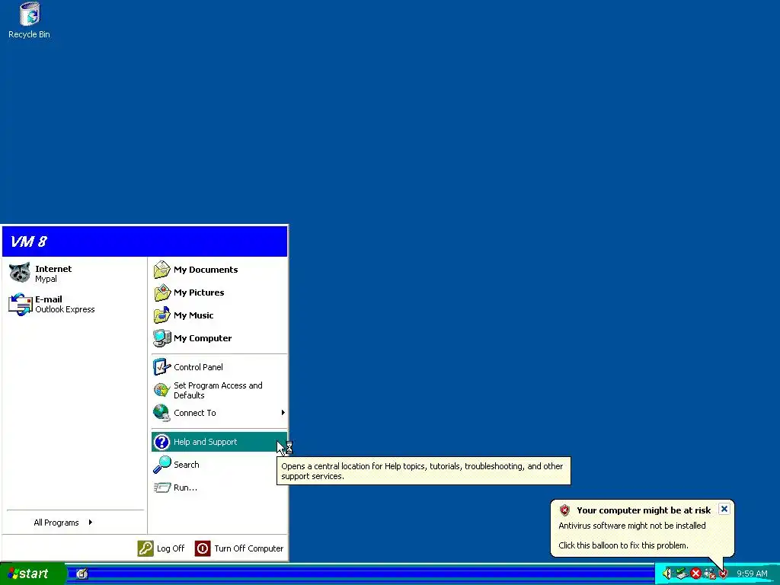The image size is (780, 585).
Task: Open My Computer
Action: click(x=219, y=338)
